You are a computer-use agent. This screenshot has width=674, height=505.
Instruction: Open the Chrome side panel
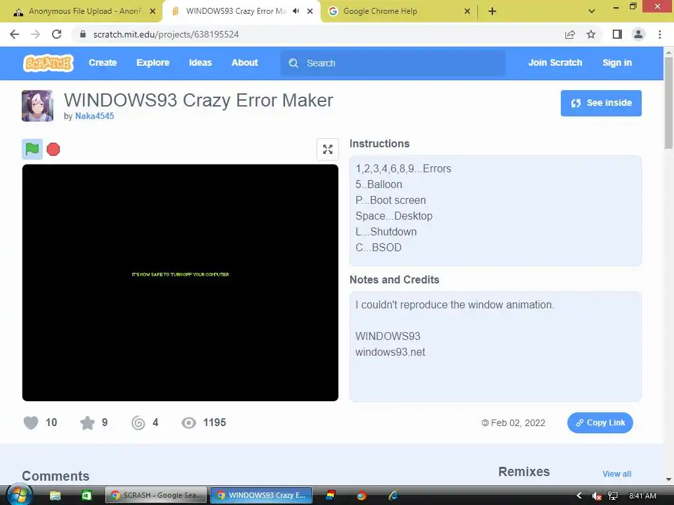pos(617,34)
